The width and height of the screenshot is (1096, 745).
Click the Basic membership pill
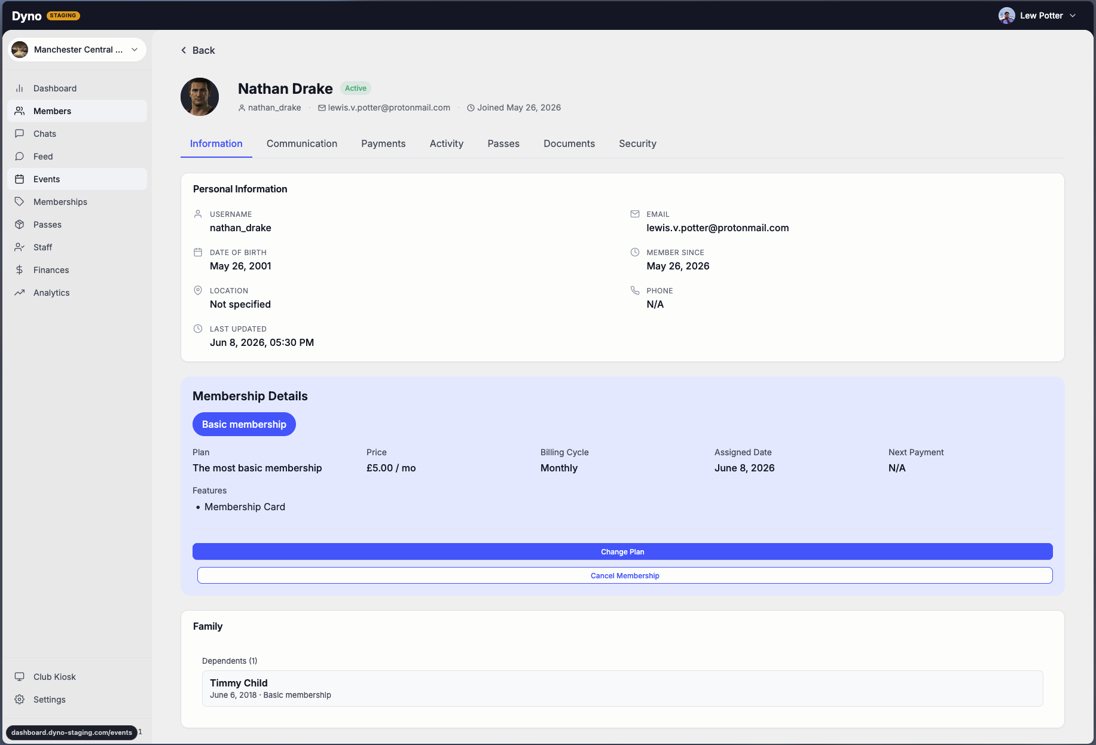[x=244, y=424]
